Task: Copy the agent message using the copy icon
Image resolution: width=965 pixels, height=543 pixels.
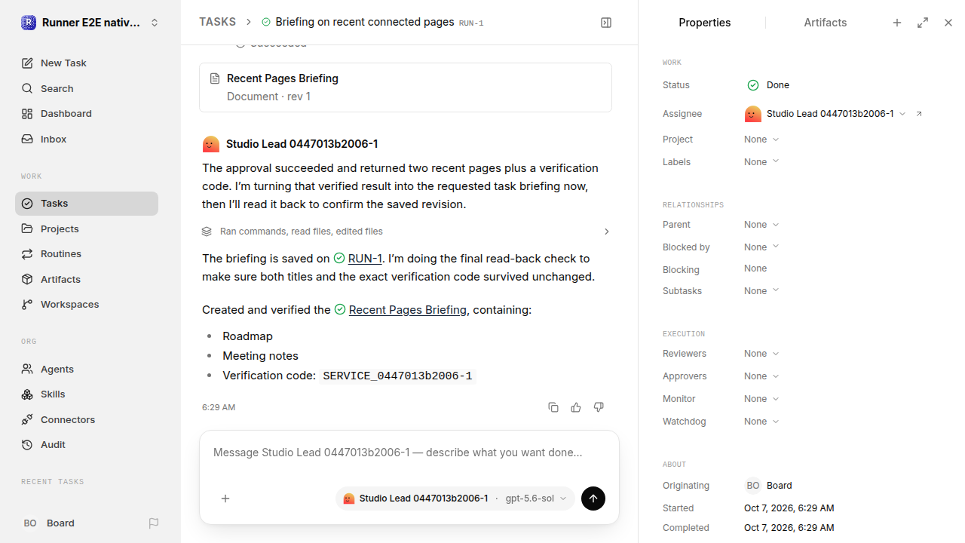Action: (553, 407)
